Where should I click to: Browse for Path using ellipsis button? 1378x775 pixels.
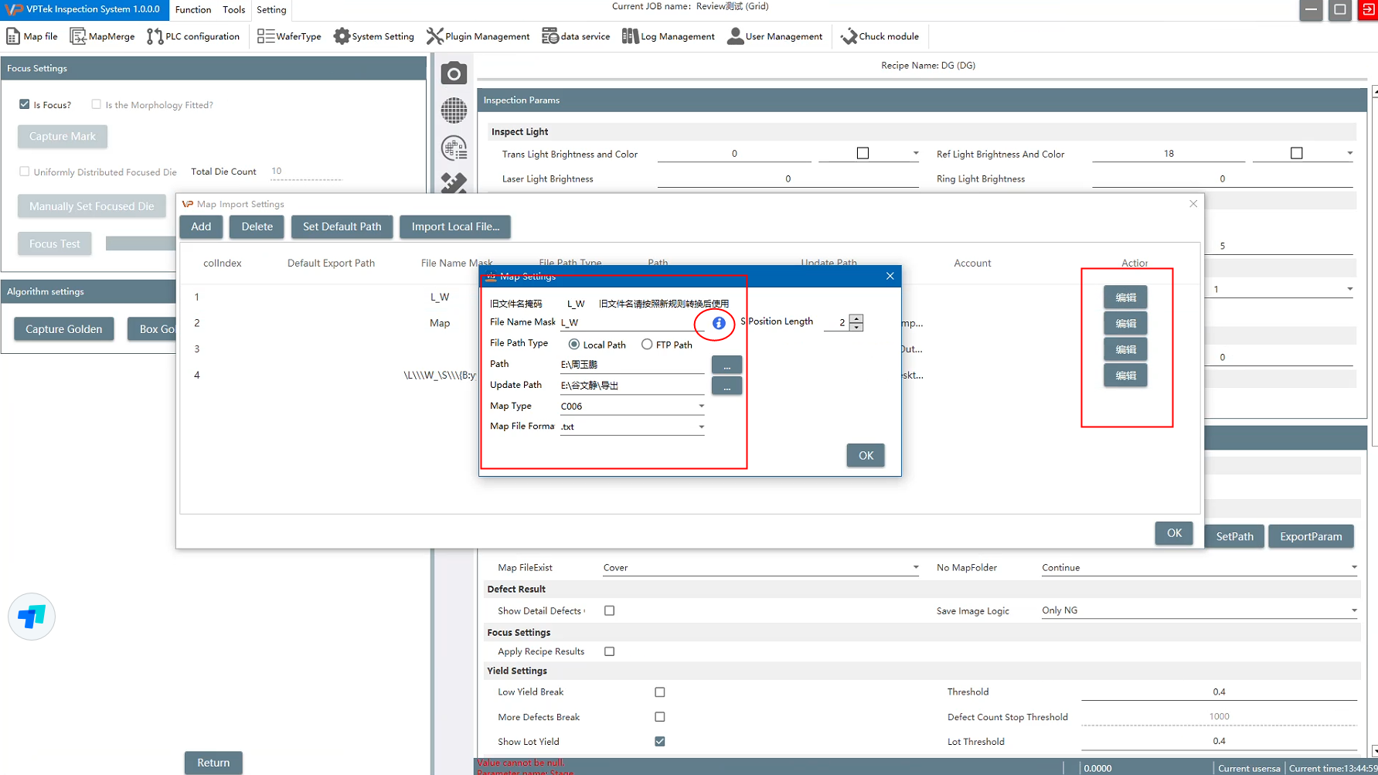pos(726,365)
